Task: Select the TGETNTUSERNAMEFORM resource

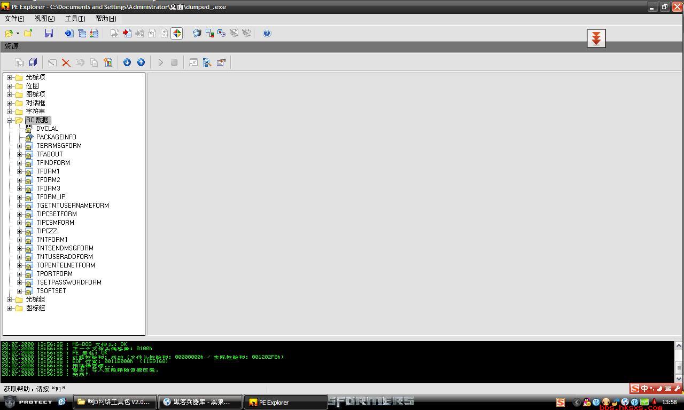Action: point(73,206)
